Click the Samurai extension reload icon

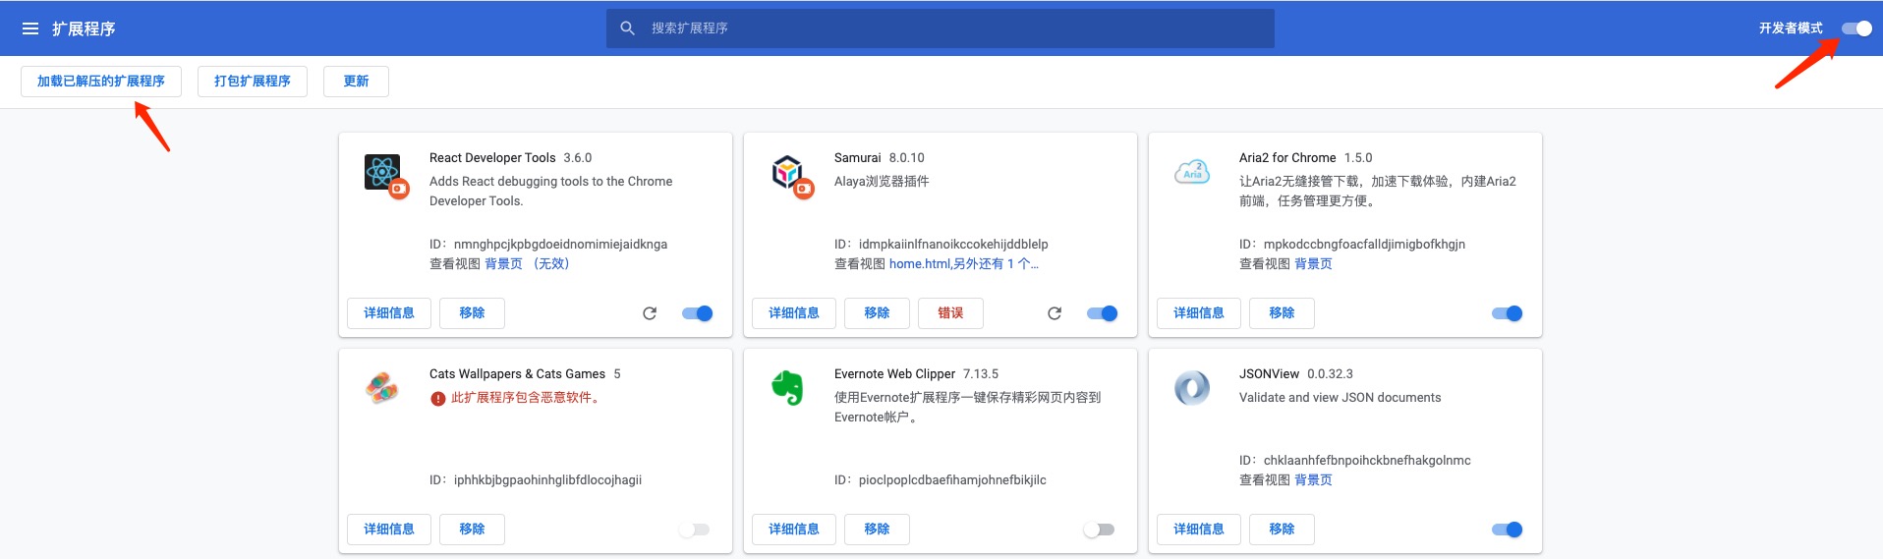tap(1055, 313)
